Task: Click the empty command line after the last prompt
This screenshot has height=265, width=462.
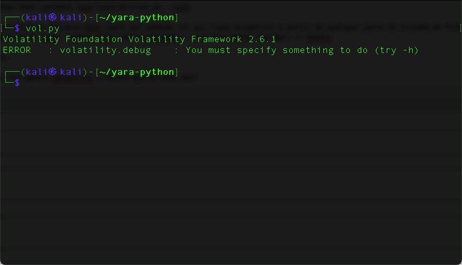Action: coord(104,82)
